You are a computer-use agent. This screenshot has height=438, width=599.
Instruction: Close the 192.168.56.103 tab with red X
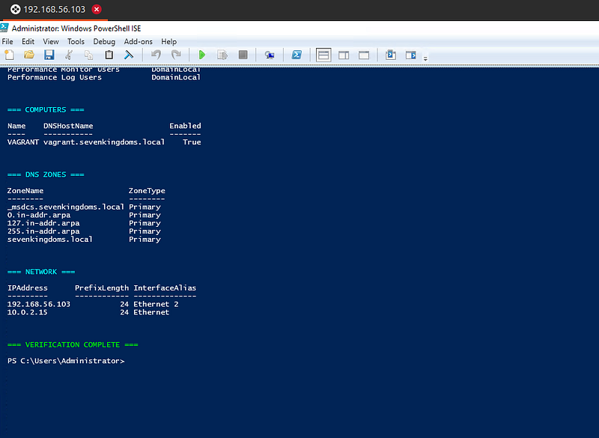97,9
